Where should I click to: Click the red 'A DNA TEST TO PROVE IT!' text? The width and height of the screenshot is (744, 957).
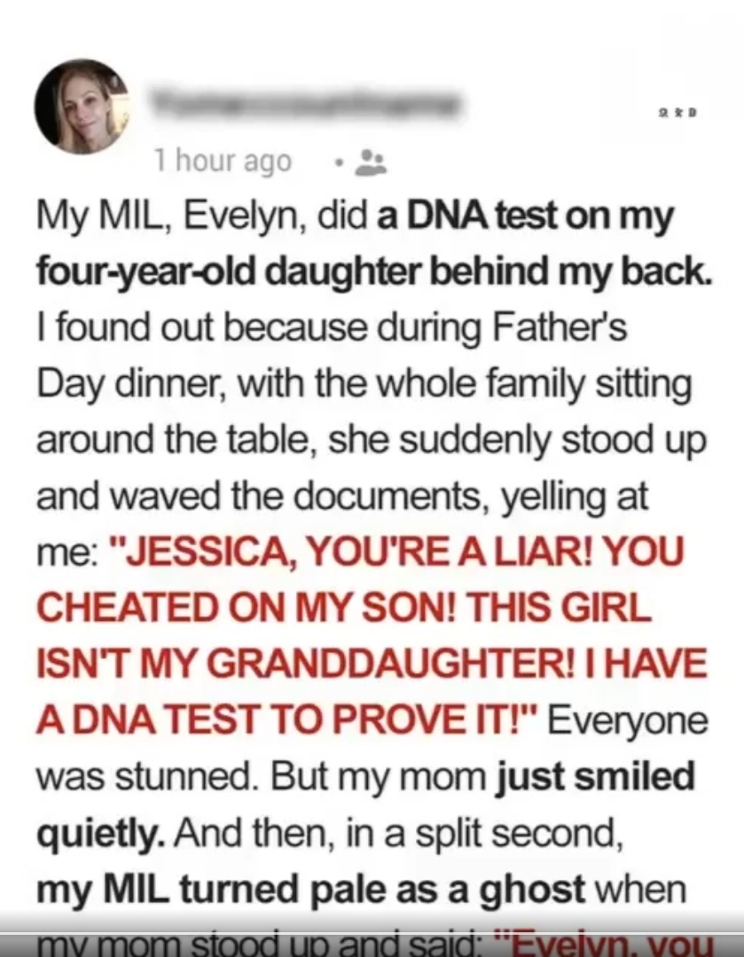point(286,718)
